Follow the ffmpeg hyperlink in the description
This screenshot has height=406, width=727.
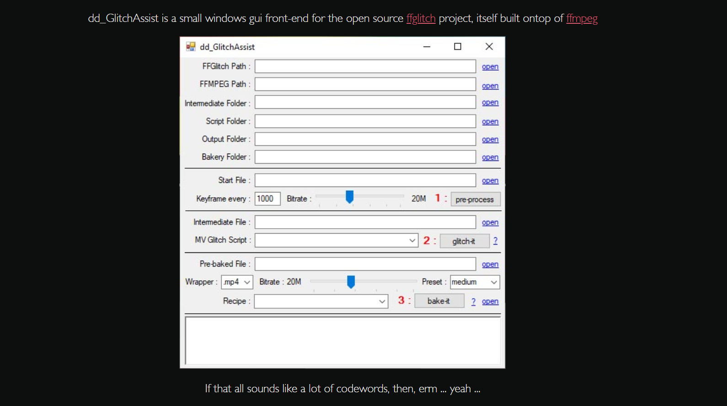[x=582, y=18]
